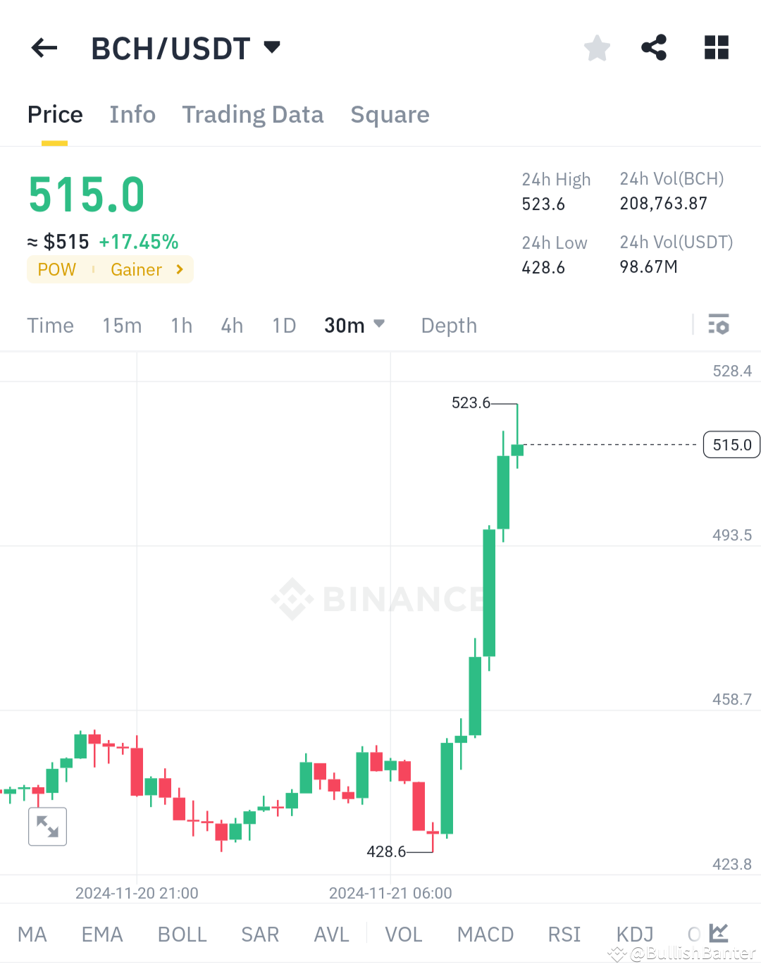
Task: Click the back arrow to exit the chart
Action: pos(44,47)
